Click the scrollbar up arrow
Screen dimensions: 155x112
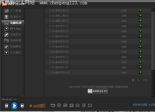coord(153,10)
